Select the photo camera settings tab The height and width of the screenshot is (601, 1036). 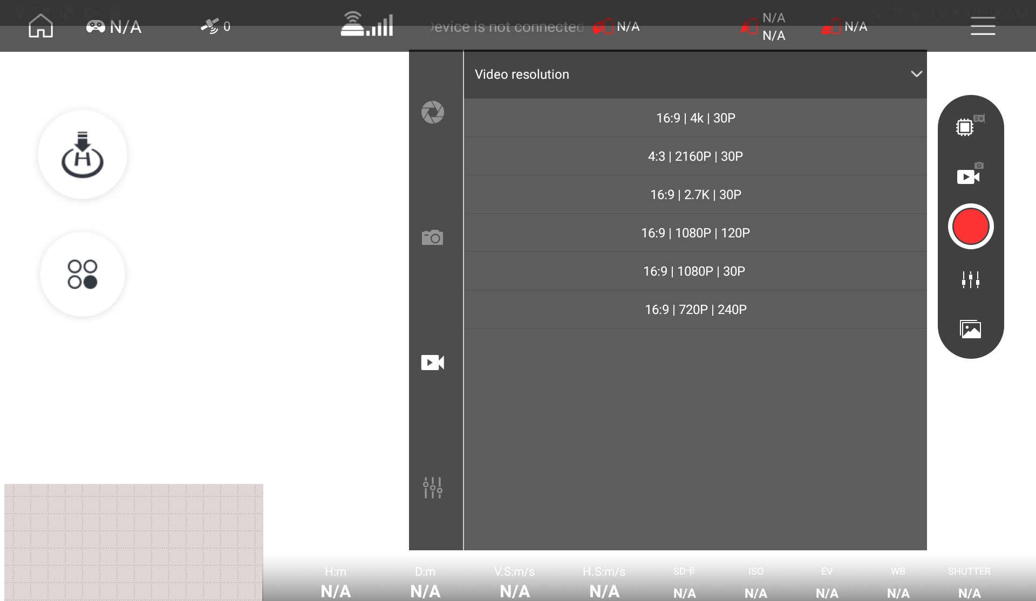tap(433, 237)
